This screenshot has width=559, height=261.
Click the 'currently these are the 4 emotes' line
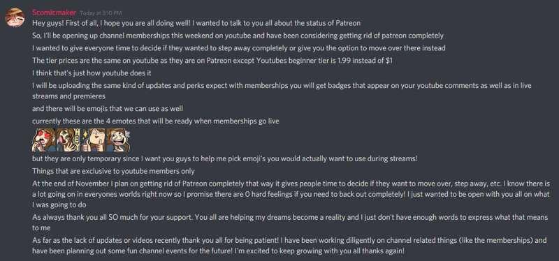155,121
